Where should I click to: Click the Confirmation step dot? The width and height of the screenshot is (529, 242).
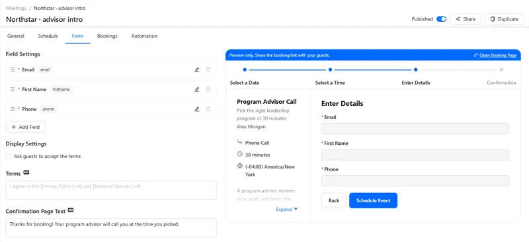(x=501, y=70)
